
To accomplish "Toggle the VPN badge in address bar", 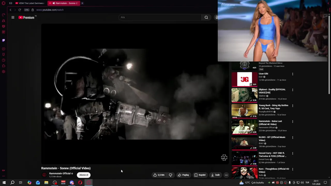I will 27,10.
